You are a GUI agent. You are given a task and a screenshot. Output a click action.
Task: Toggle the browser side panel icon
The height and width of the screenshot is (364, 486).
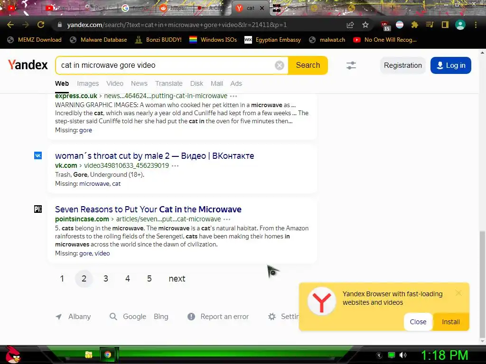[445, 25]
